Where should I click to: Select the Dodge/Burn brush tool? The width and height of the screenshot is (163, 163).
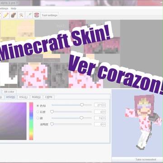click(14, 15)
